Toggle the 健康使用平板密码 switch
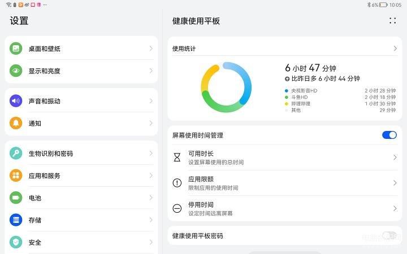 (x=389, y=235)
